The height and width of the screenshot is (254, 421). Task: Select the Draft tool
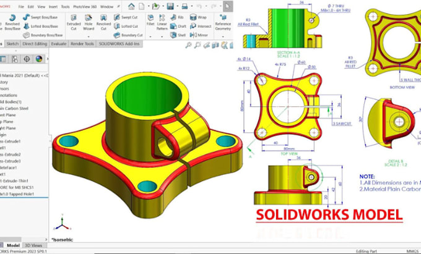(178, 26)
